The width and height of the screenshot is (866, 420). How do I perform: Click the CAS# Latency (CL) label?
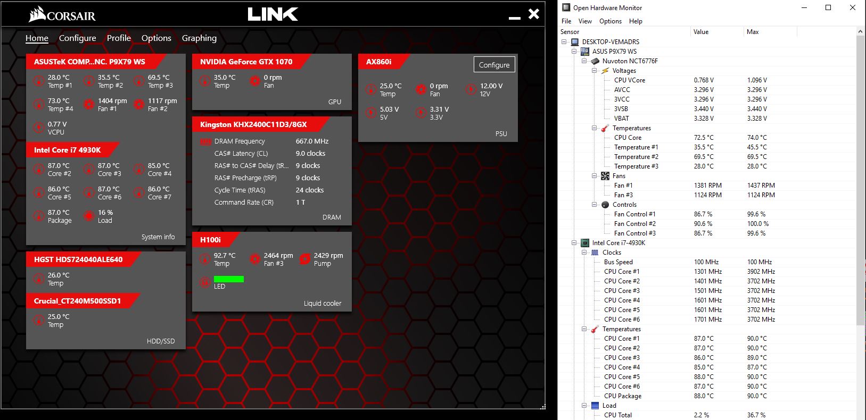tap(241, 154)
